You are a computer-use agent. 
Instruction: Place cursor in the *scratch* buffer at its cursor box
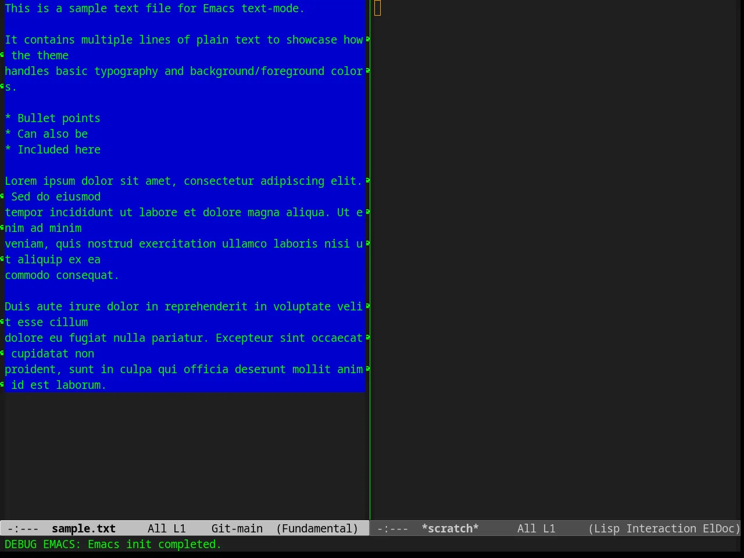[x=378, y=8]
